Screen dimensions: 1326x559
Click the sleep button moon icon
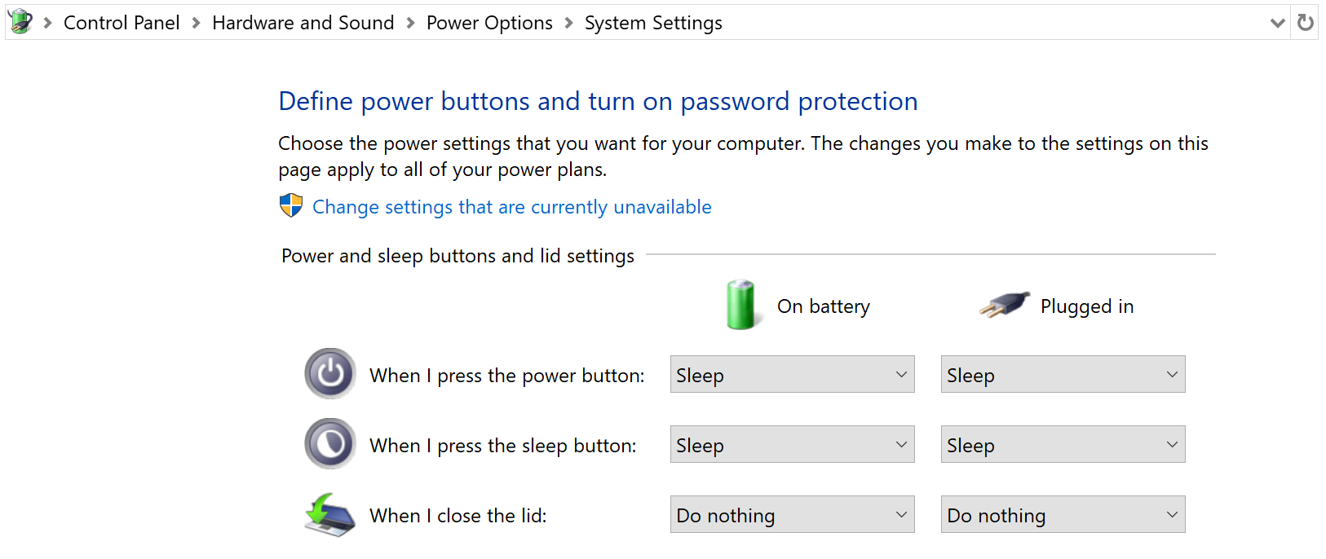pos(330,444)
